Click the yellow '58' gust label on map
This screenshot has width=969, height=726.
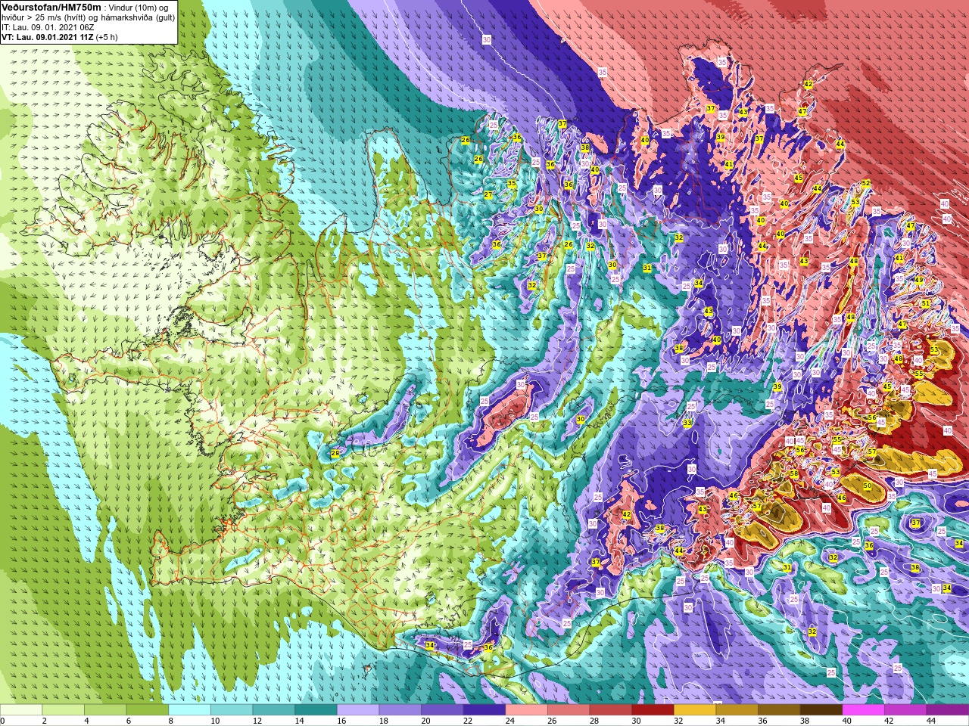[793, 474]
